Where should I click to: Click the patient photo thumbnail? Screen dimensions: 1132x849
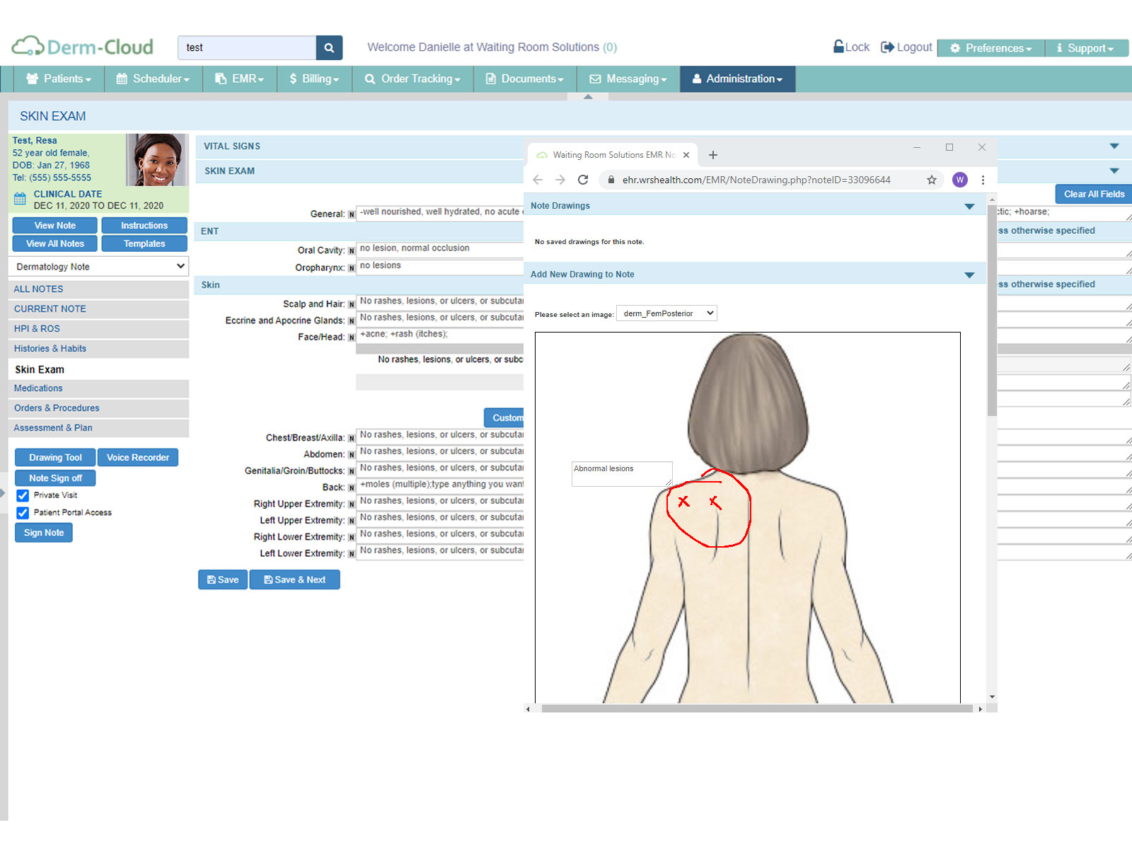(156, 160)
